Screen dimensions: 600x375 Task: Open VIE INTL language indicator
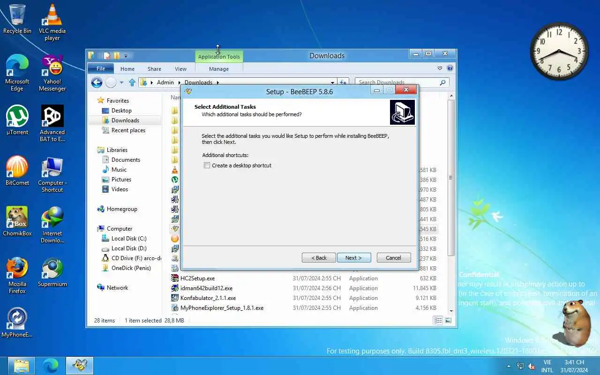547,366
